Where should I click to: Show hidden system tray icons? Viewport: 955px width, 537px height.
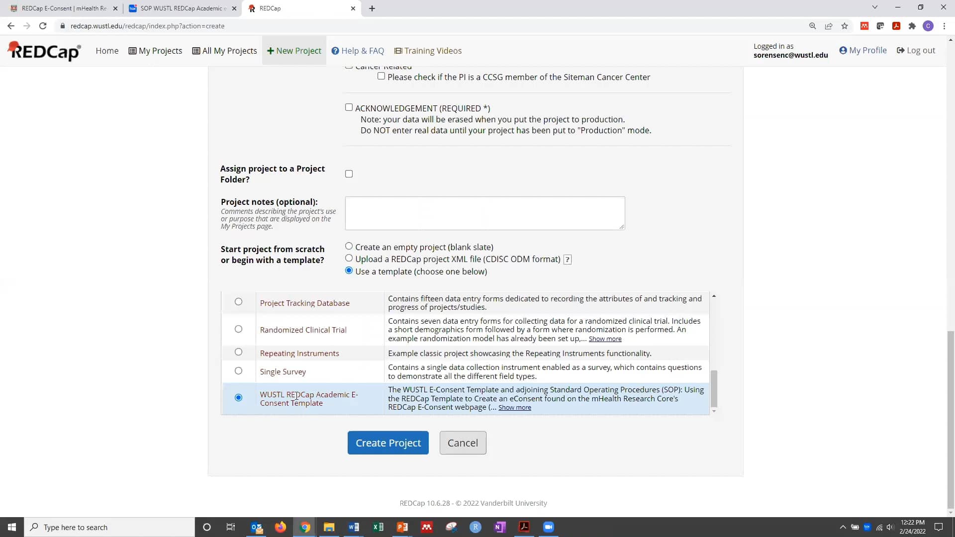click(843, 527)
